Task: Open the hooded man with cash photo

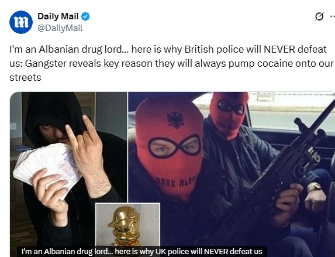Action: tap(68, 174)
